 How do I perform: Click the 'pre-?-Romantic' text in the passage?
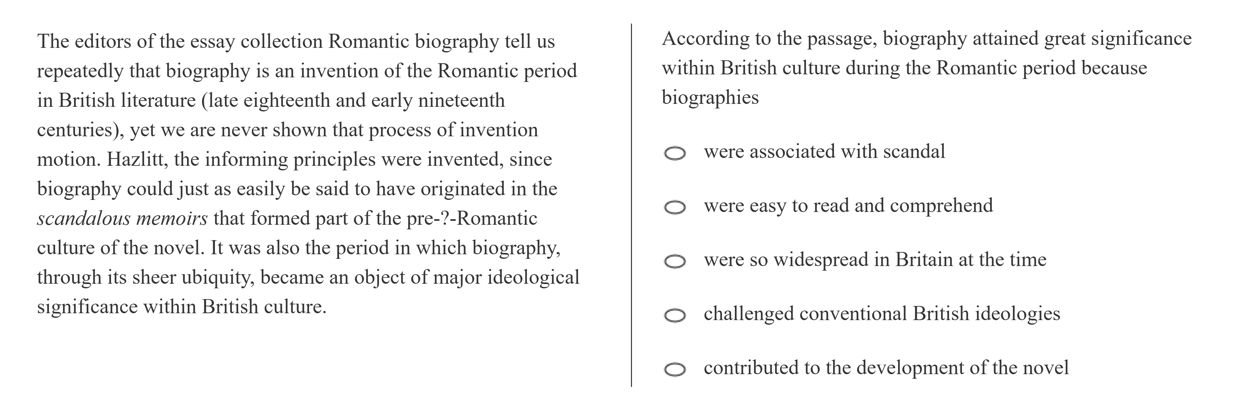[472, 219]
